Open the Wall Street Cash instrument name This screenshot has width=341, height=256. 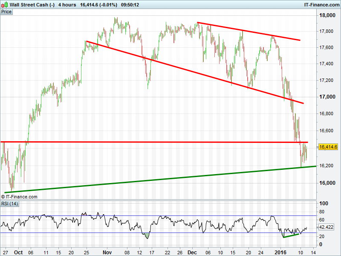tap(32, 5)
